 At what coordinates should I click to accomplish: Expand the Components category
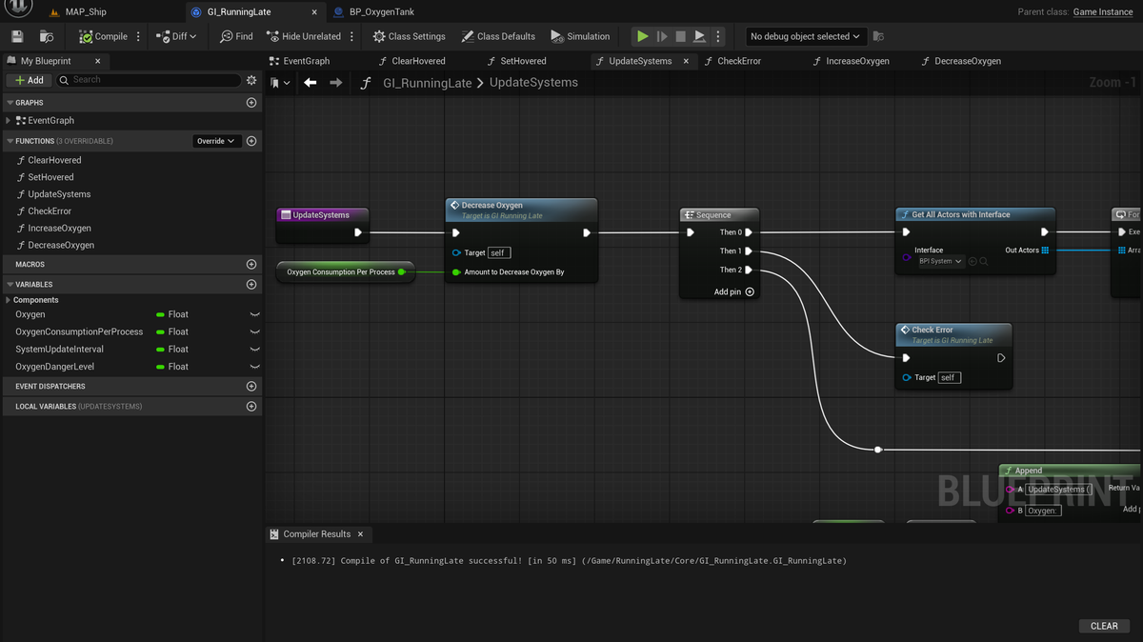point(9,300)
